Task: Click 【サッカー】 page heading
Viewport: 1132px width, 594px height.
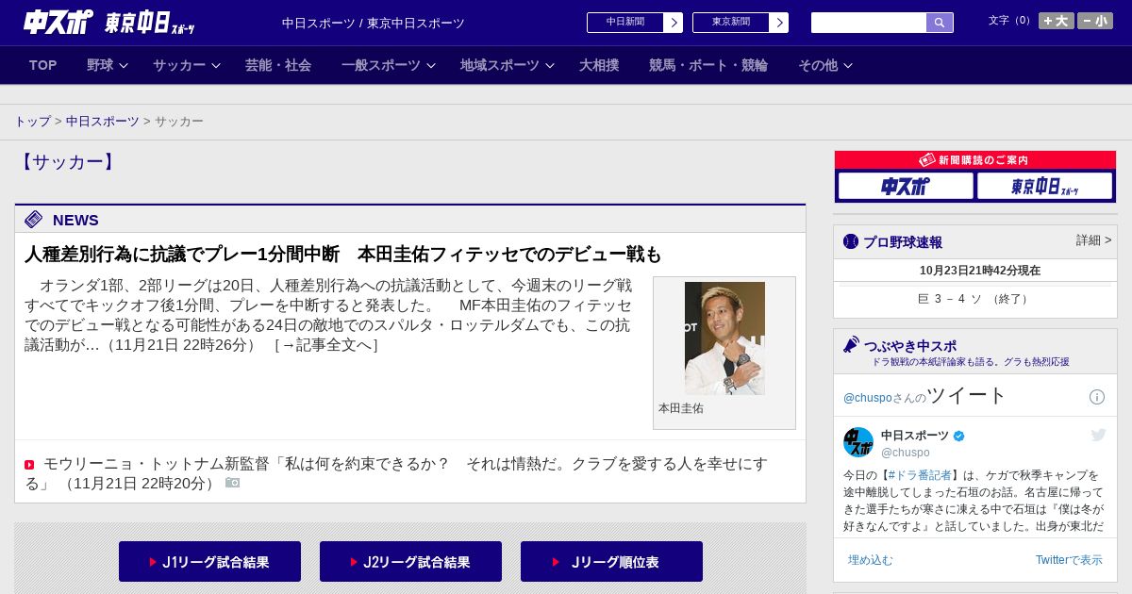Action: pos(67,162)
